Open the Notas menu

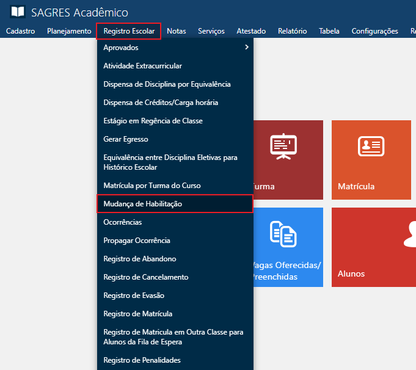click(177, 31)
